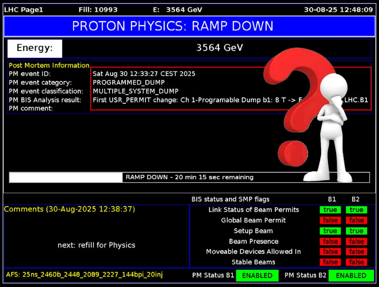
Task: Select the B2 Beam Presence false indicator
Action: point(356,241)
